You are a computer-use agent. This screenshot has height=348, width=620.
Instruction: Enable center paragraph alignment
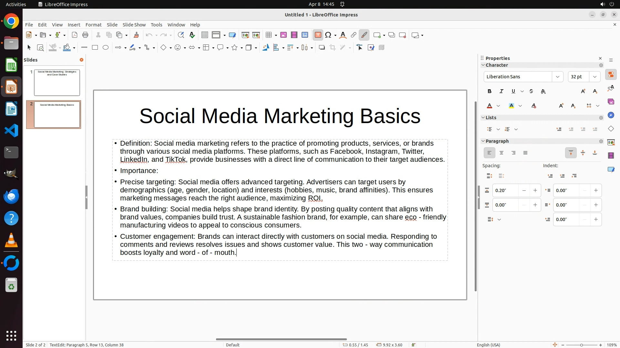tap(501, 153)
